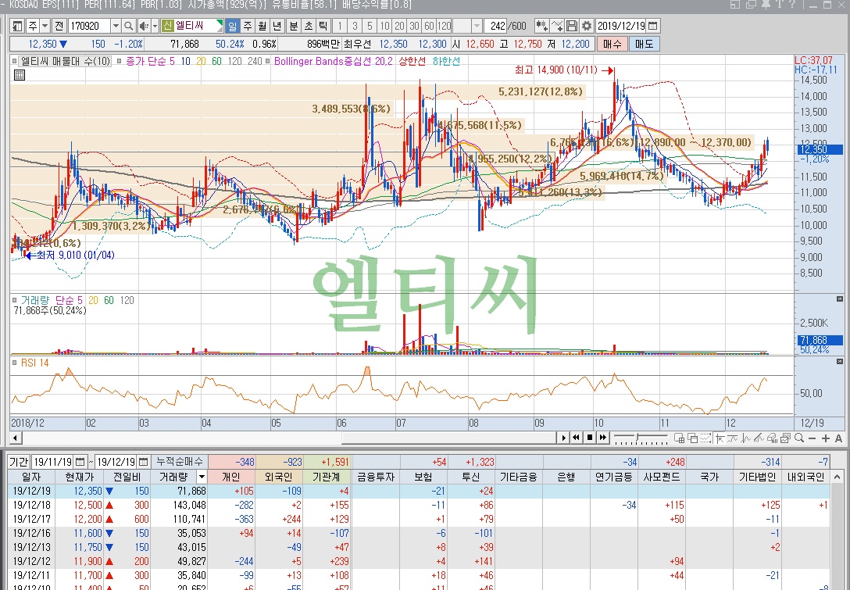Click the stop playback button

[590, 438]
